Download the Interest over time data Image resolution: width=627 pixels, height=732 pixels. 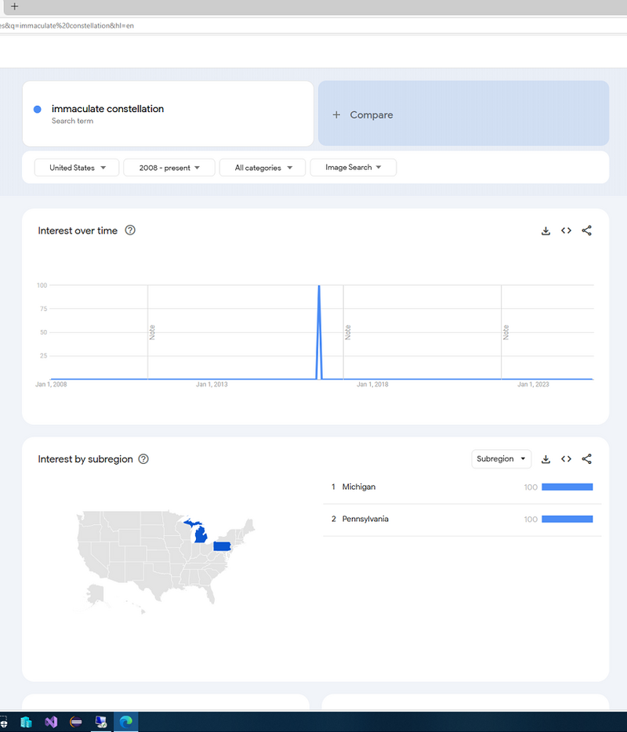click(x=545, y=231)
